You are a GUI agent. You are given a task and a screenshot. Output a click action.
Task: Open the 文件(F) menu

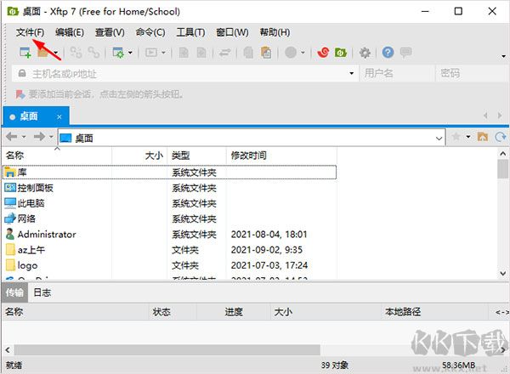pos(30,32)
